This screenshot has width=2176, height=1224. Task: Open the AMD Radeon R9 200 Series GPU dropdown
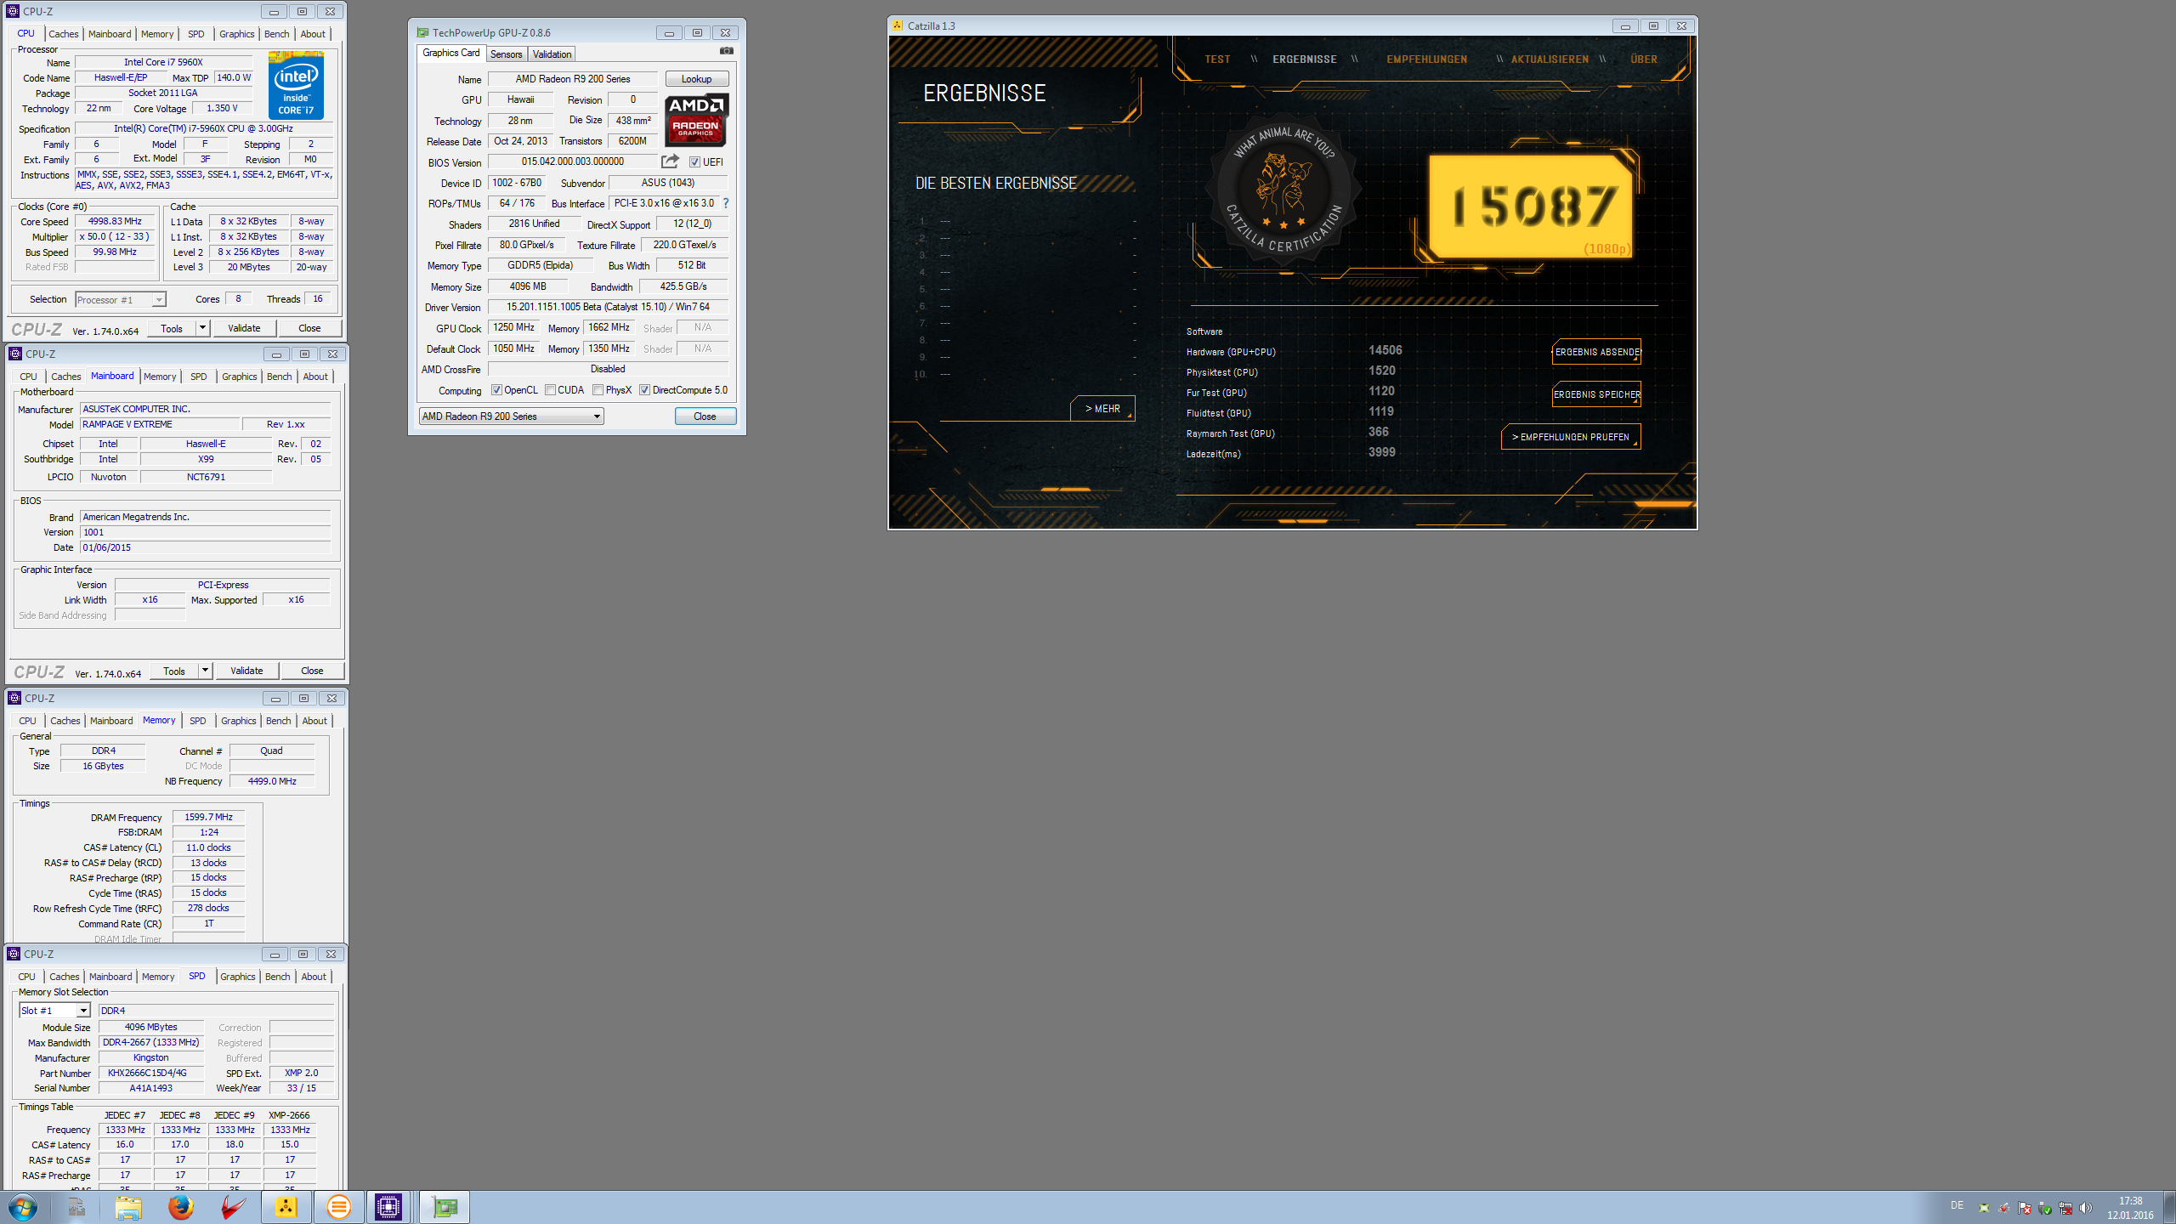[x=512, y=416]
